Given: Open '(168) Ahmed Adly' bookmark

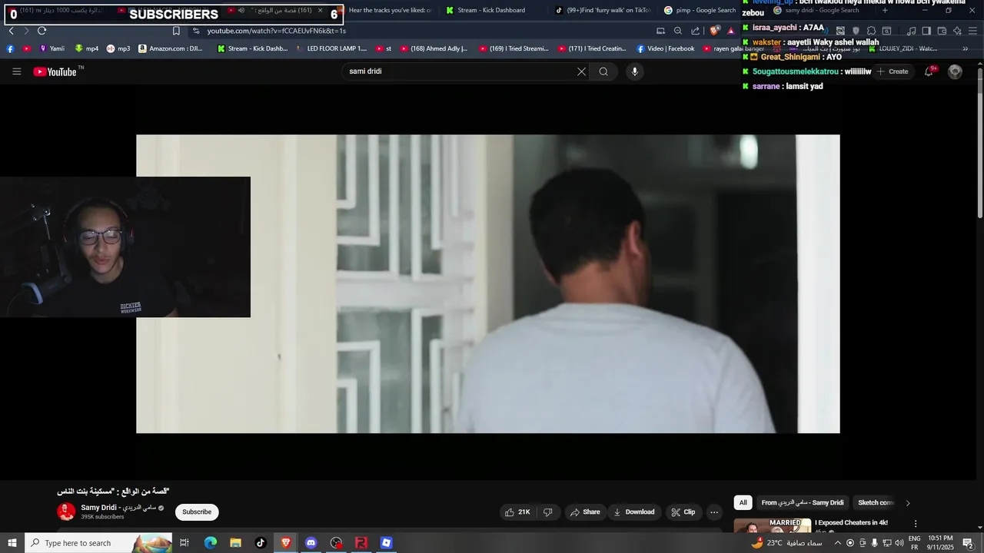Looking at the screenshot, I should [x=434, y=48].
